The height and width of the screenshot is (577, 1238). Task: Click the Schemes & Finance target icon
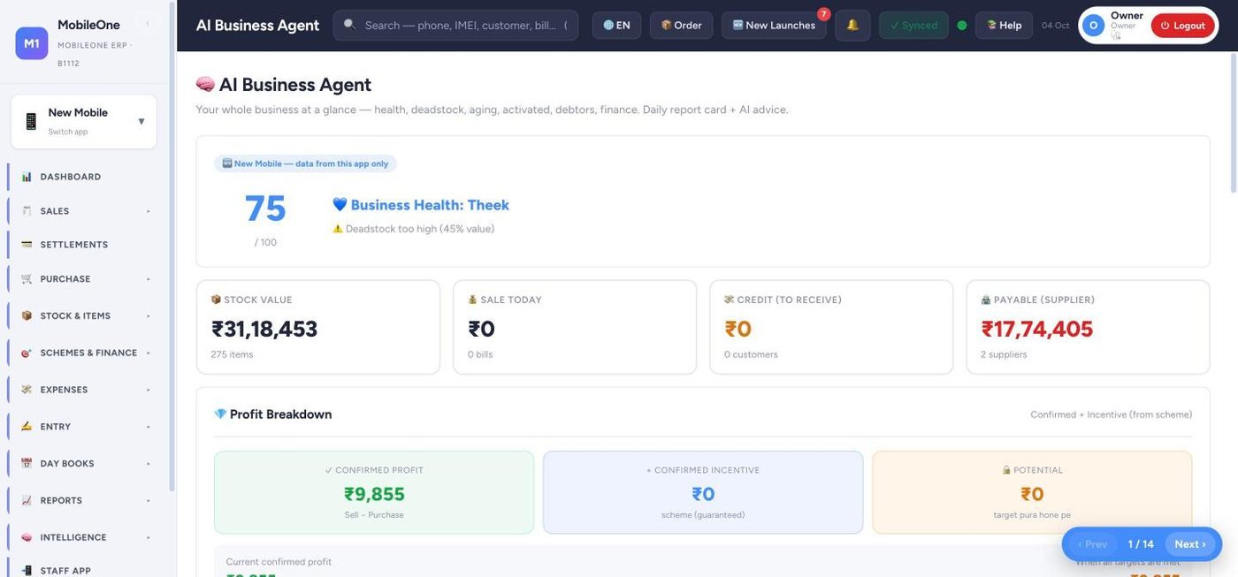tap(27, 353)
